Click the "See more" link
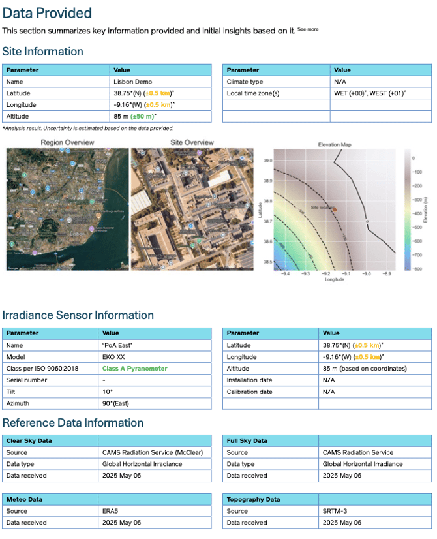 tap(308, 29)
